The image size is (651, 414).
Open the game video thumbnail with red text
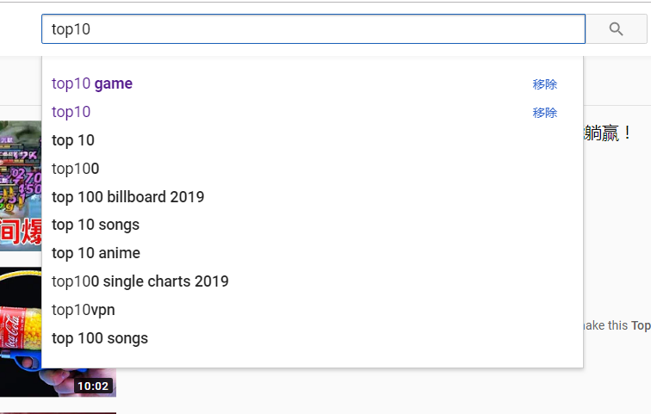21,186
